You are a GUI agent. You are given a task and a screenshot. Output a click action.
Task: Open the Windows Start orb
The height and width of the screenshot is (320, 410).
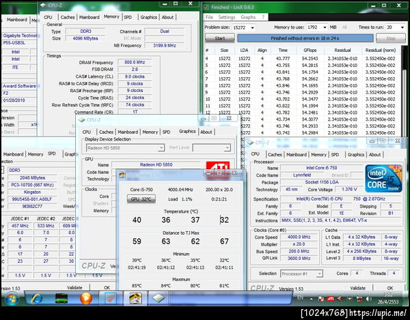[11, 298]
